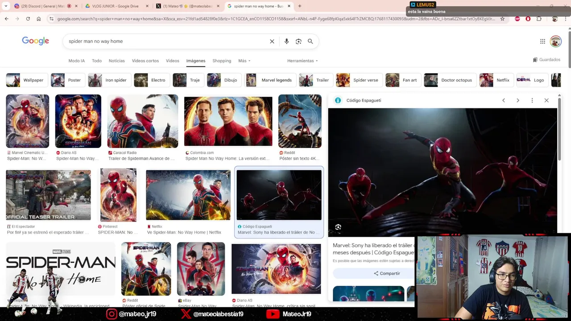Close the image preview panel
Viewport: 571px width, 321px height.
point(546,100)
